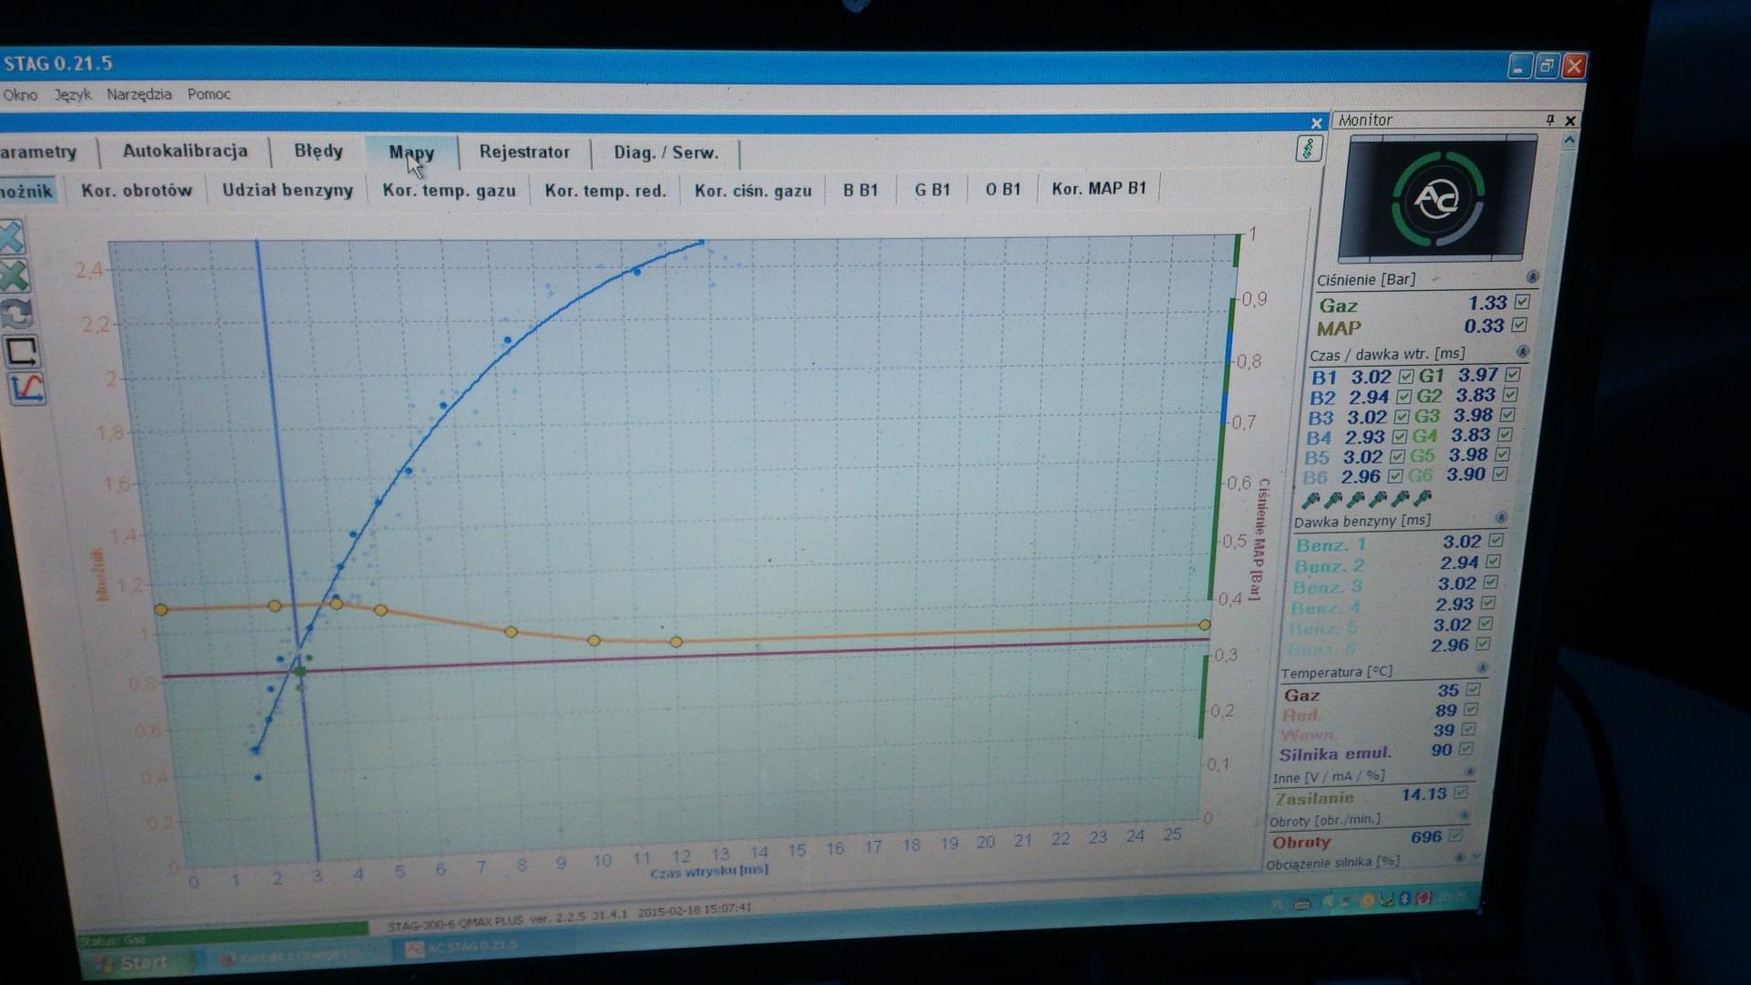Click the black square-arrow toolbar icon

pos(22,351)
